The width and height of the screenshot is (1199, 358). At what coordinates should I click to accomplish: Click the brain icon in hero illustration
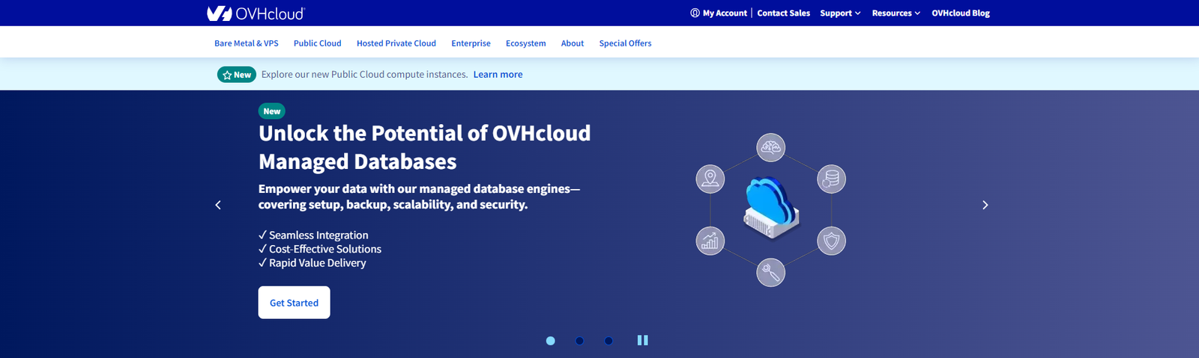770,147
